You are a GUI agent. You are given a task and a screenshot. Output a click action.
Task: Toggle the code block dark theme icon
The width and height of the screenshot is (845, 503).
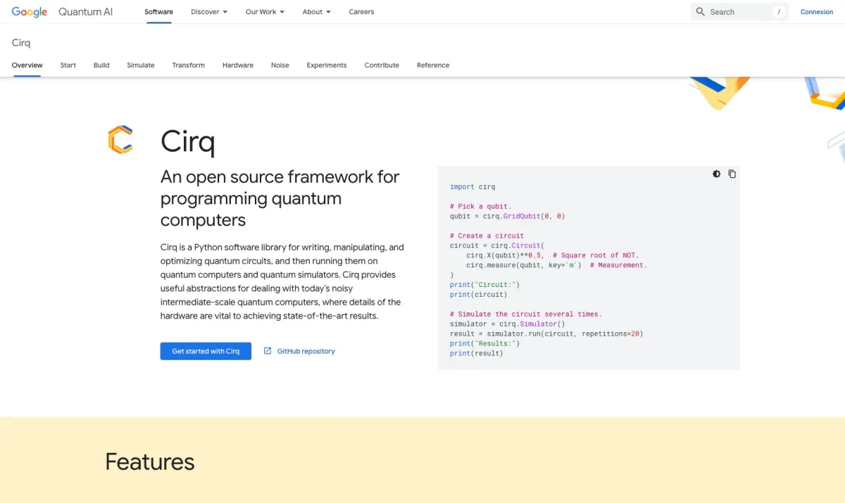click(716, 174)
